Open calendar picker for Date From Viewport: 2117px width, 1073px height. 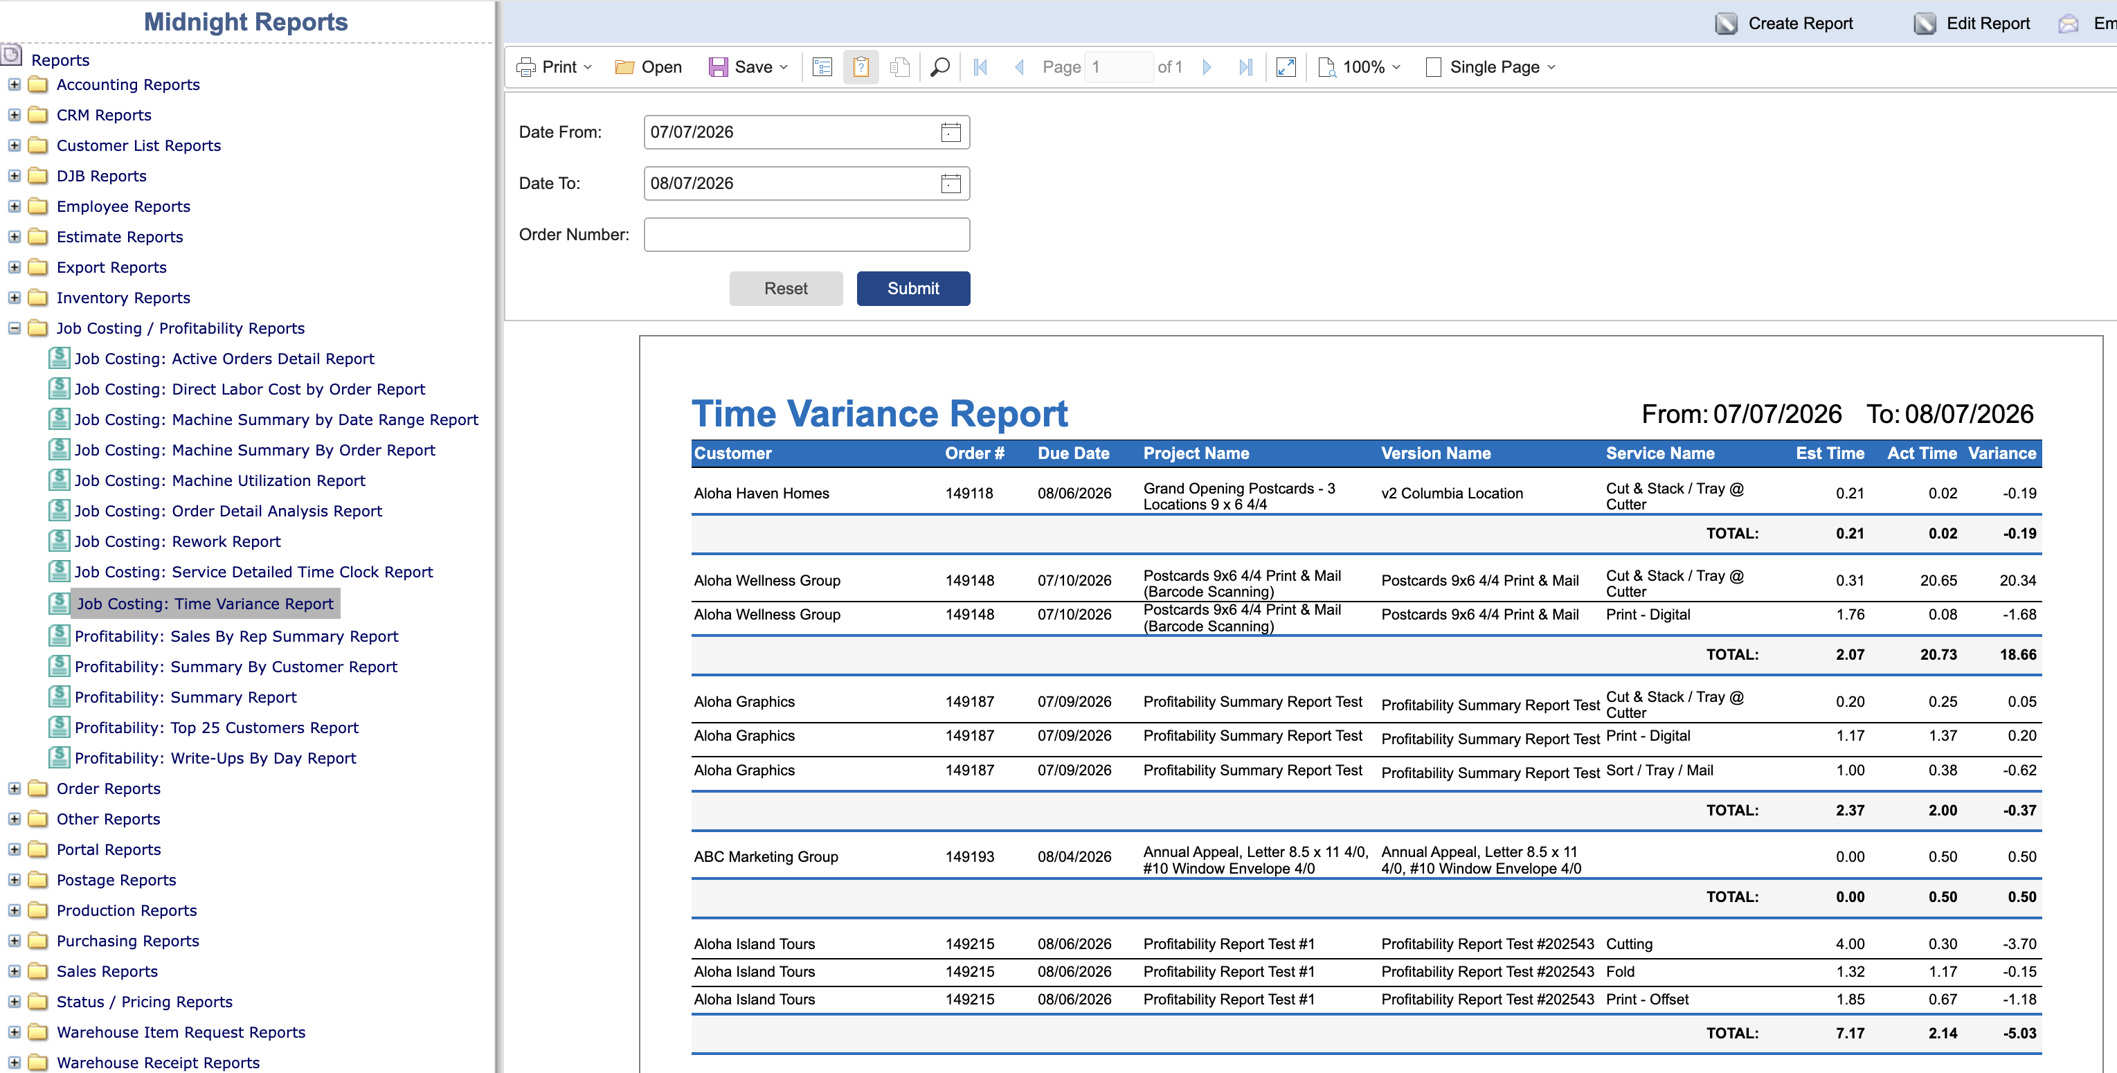click(951, 132)
